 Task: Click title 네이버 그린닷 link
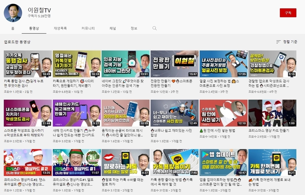[x=123, y=83]
